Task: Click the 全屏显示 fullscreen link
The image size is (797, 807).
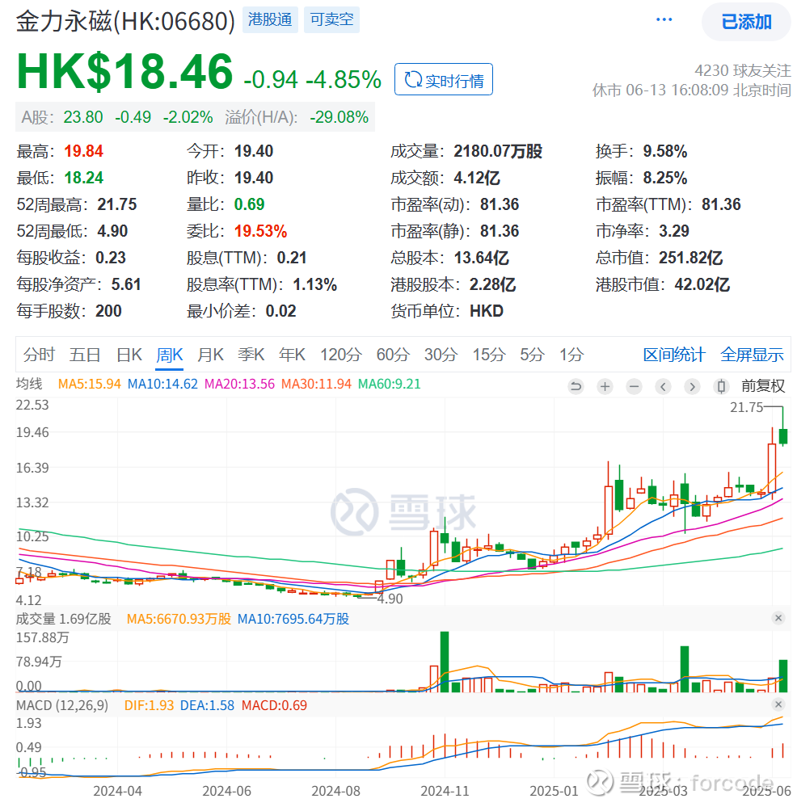Action: pyautogui.click(x=752, y=355)
